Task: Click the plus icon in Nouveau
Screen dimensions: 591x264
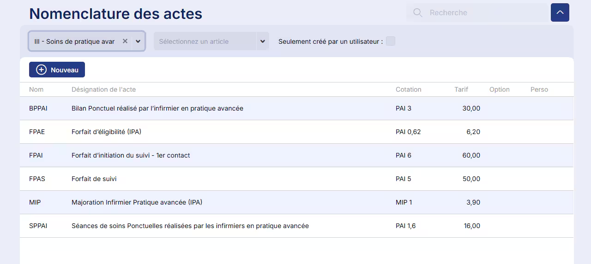Action: click(42, 70)
